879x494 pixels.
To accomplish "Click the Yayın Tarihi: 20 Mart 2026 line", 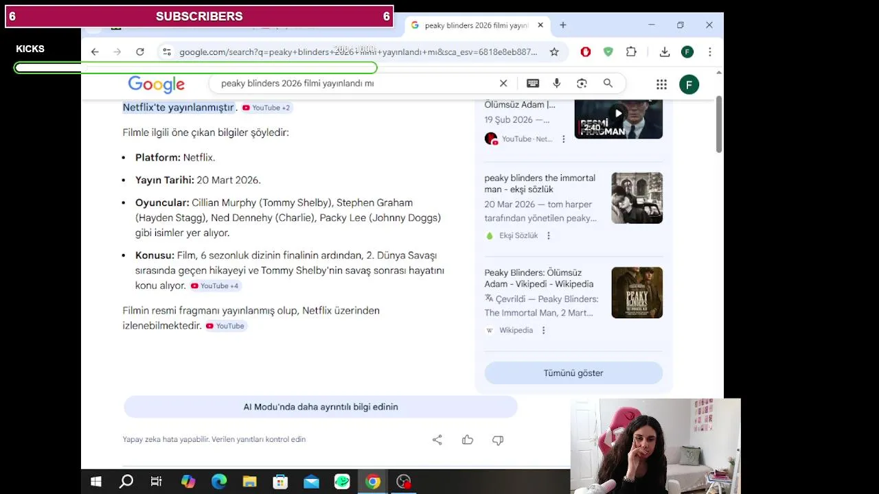I will 198,180.
